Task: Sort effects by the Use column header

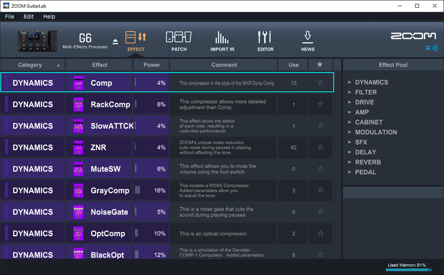Action: click(293, 65)
